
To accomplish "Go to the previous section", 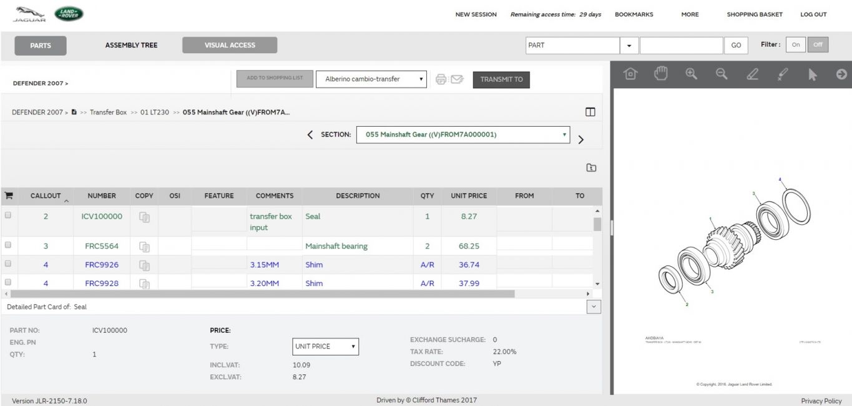I will coord(310,135).
